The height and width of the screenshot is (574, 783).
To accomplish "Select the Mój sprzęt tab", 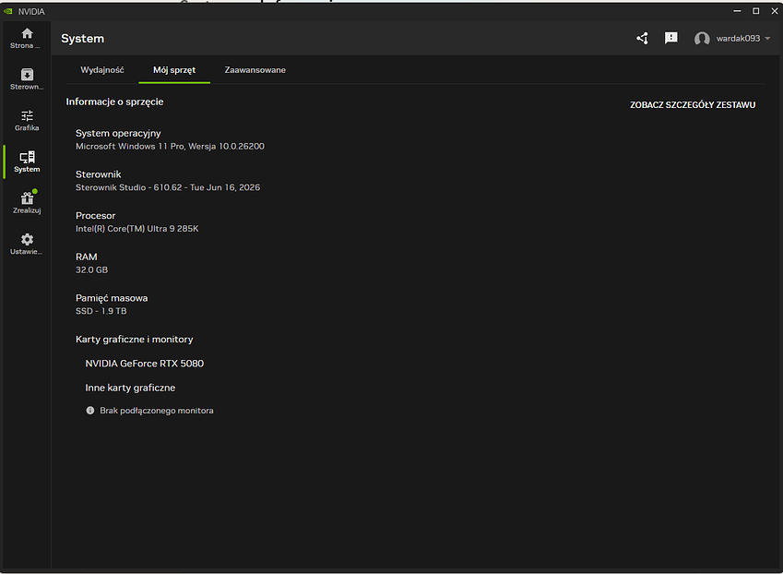I will point(174,70).
